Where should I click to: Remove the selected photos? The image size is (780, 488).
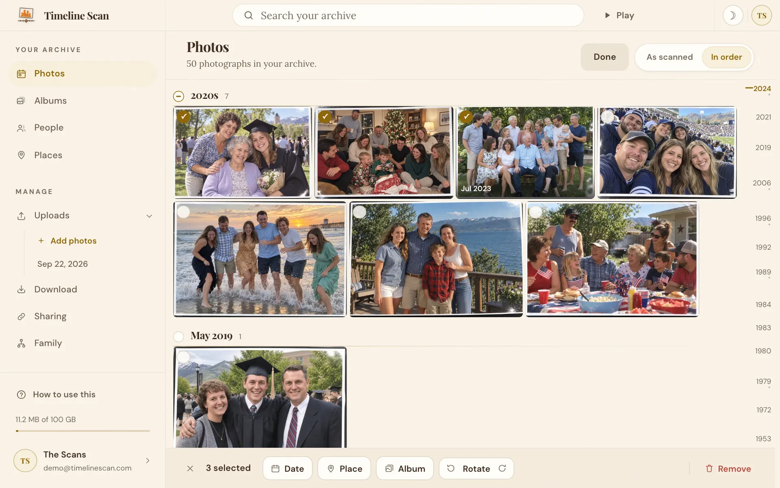[728, 468]
